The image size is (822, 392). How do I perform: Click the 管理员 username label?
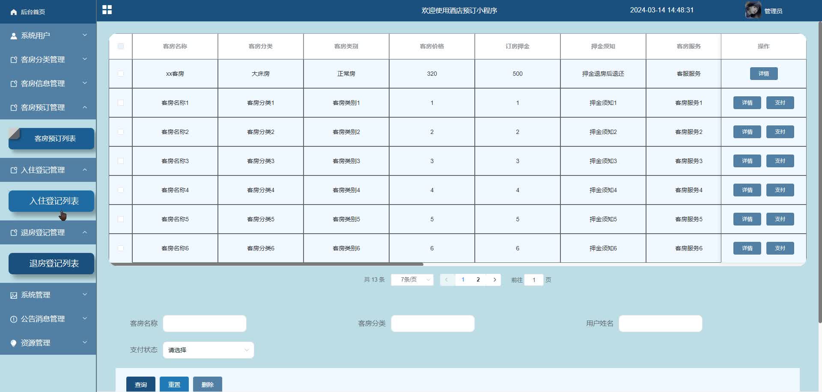point(773,11)
